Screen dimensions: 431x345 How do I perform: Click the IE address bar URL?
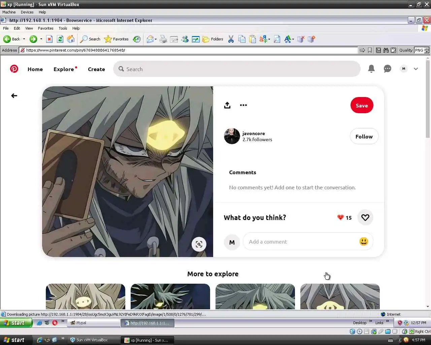click(x=189, y=50)
